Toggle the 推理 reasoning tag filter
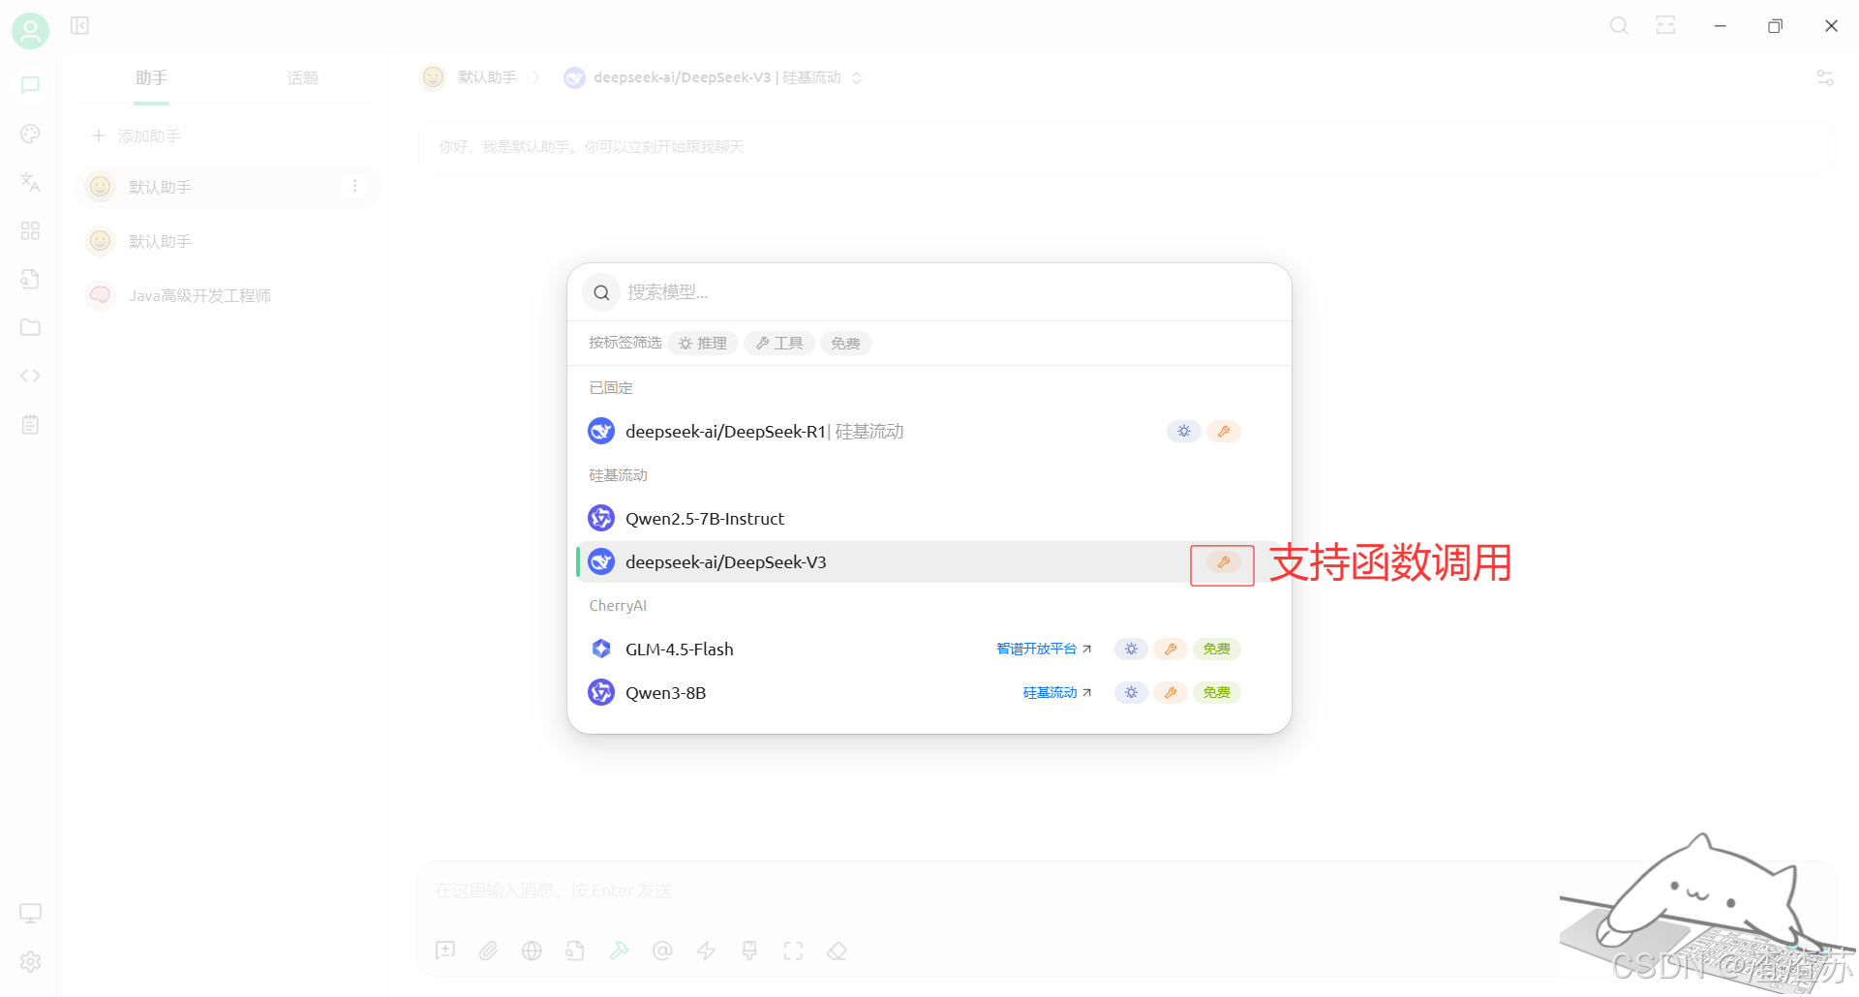The height and width of the screenshot is (997, 1859). [x=703, y=343]
